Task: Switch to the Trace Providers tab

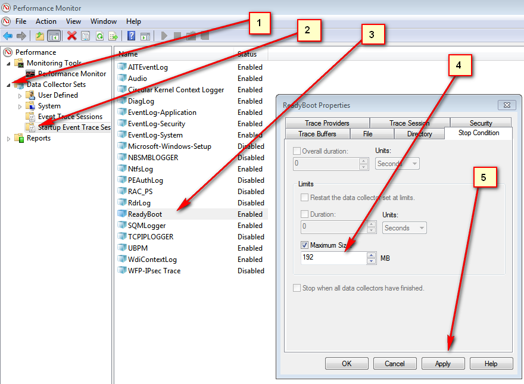Action: (x=327, y=123)
